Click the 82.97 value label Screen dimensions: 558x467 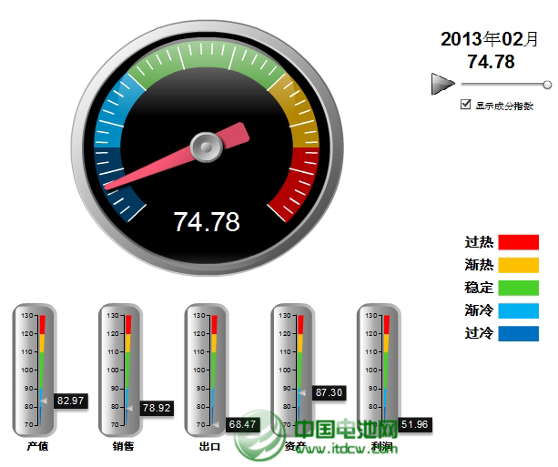coord(70,401)
